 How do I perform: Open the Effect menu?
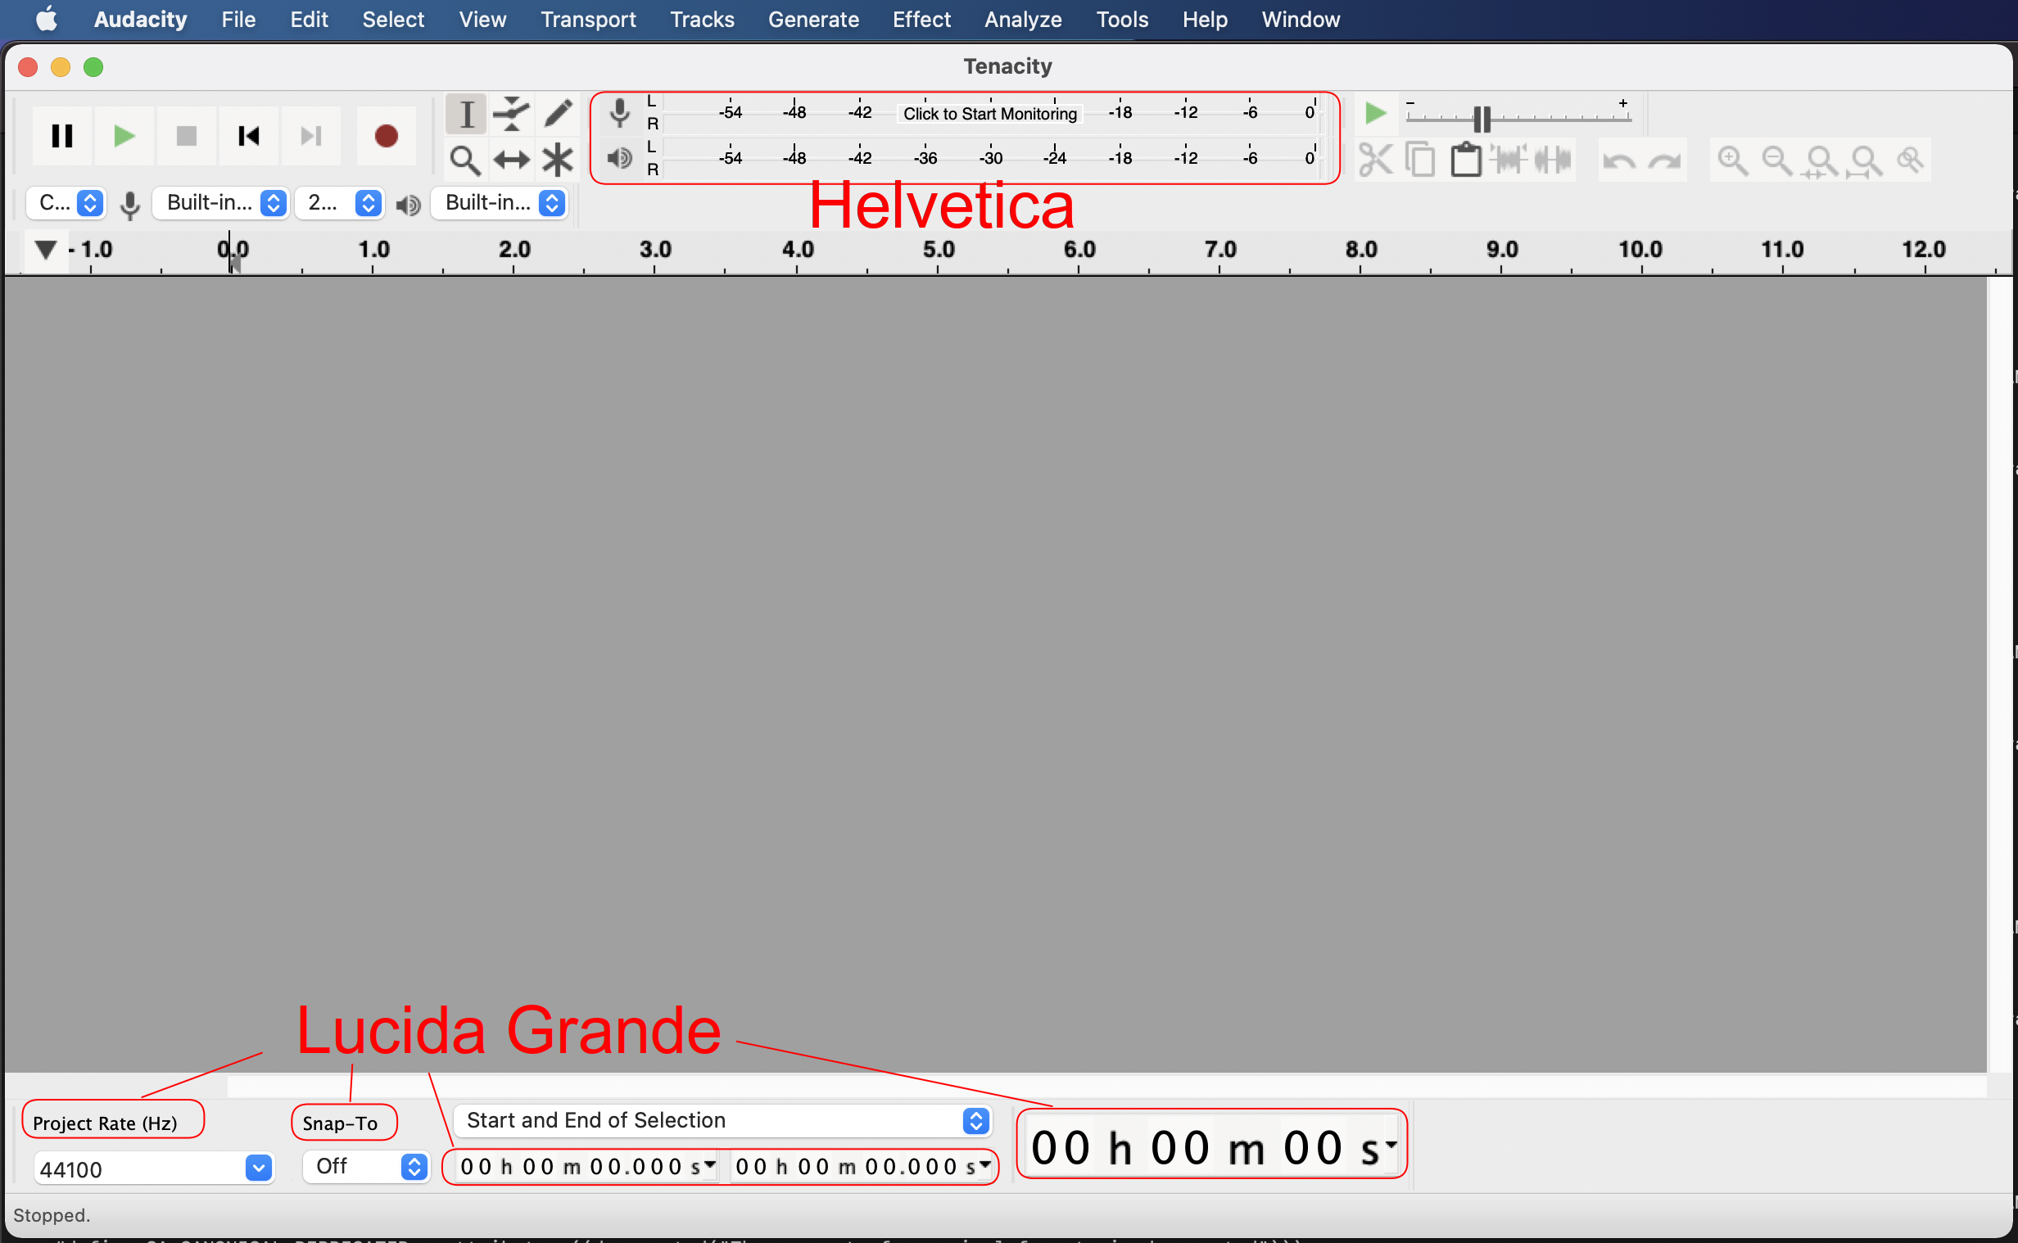pos(921,19)
